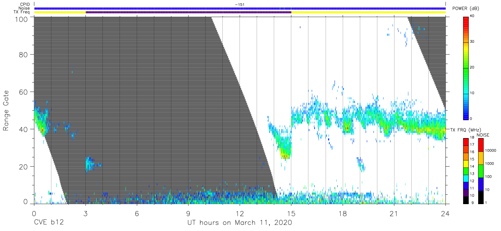Click the 12 tick on the UT hours axis
This screenshot has height=231, width=501.
[240, 213]
